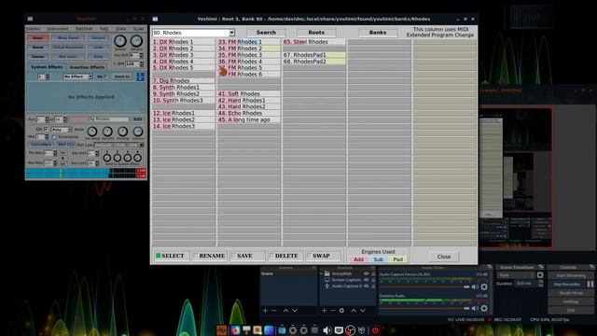Screen dimensions: 597x336
Task: Toggle visibility eye of Audio Capture source in OBS
Action: 366,287
